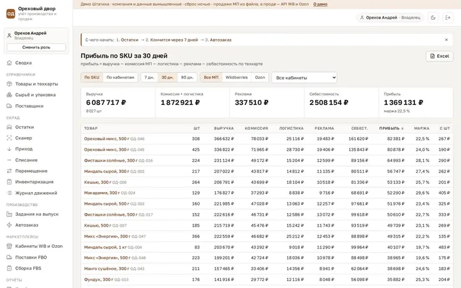The width and height of the screenshot is (461, 288).
Task: Click the user icon beside Орехов Андрей in sidebar
Action: click(x=9, y=35)
